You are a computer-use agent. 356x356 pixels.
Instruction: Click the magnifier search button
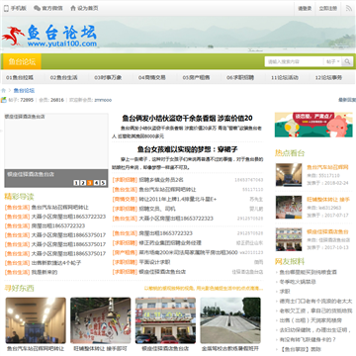coord(347,61)
